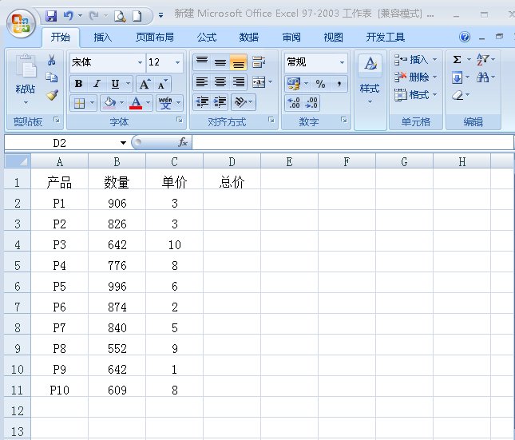Select cell D2 under 总价 column
515x440 pixels.
232,203
